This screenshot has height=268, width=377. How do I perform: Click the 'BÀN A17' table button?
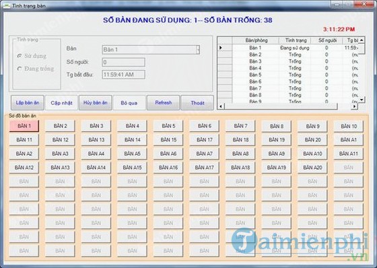coord(205,168)
